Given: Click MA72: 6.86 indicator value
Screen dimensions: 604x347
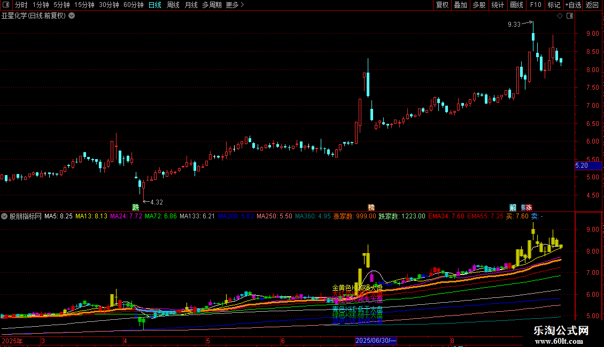Looking at the screenshot, I should point(161,216).
